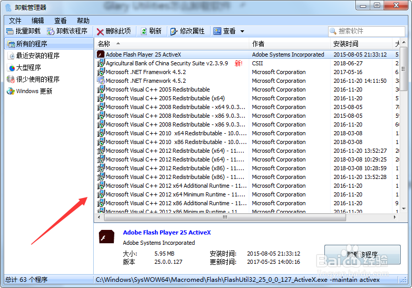Click the 查看 view toolbar icon
Viewport: 412px width, 288px height.
click(217, 31)
